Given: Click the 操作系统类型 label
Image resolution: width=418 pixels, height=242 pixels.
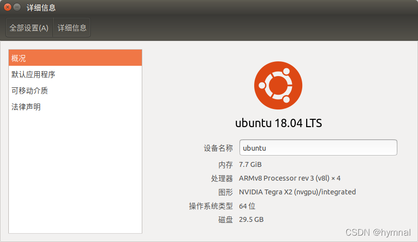Looking at the screenshot, I should tap(211, 206).
